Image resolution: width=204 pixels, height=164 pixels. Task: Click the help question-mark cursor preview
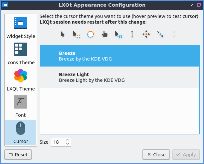point(118,34)
